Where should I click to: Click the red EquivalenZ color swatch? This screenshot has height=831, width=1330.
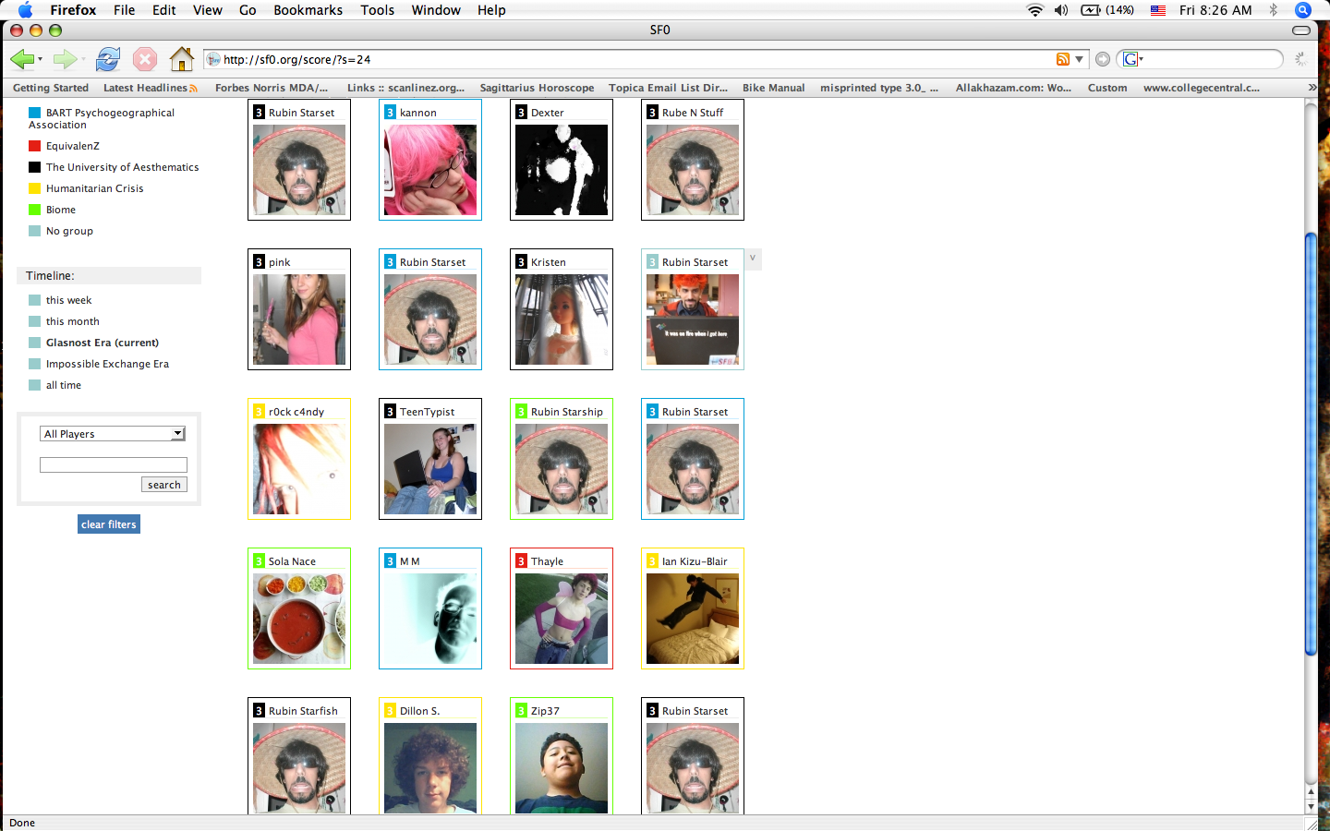pos(35,146)
